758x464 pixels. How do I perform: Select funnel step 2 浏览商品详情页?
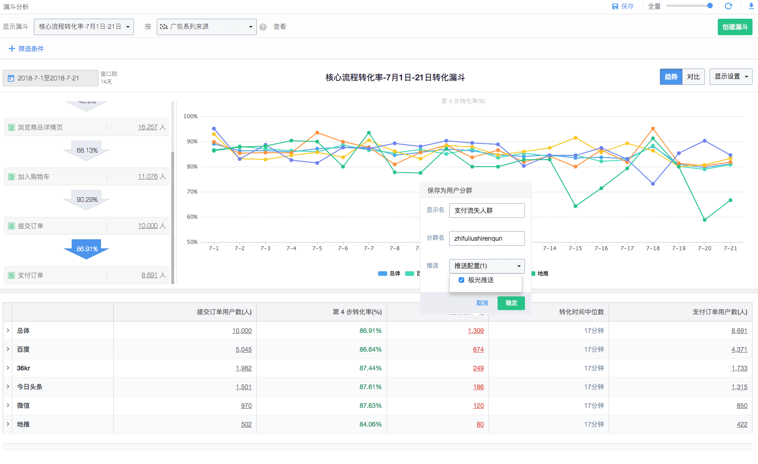(86, 127)
